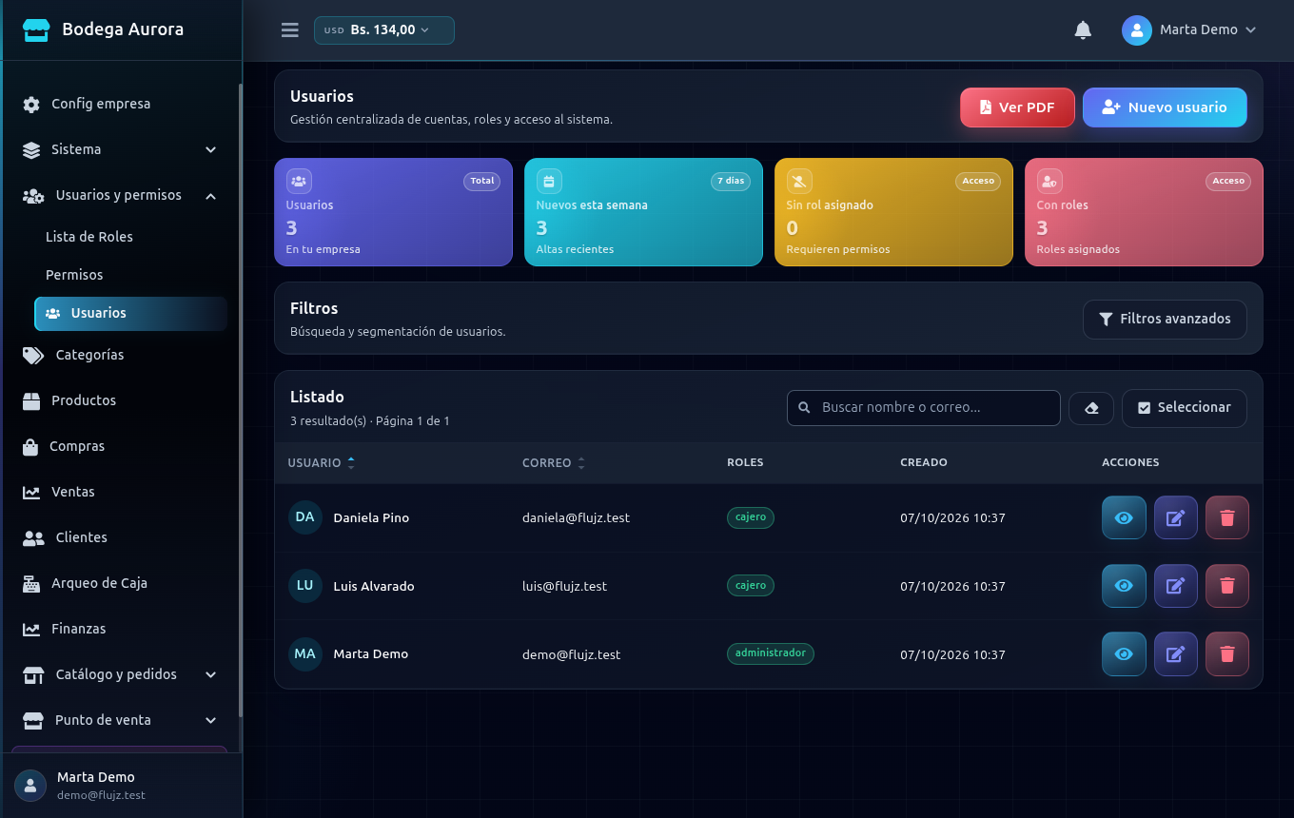1294x818 pixels.
Task: Click the Sin rol asignado card
Action: click(x=893, y=212)
